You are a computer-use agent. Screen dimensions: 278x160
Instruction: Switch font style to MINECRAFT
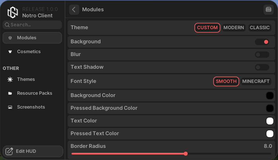click(256, 81)
